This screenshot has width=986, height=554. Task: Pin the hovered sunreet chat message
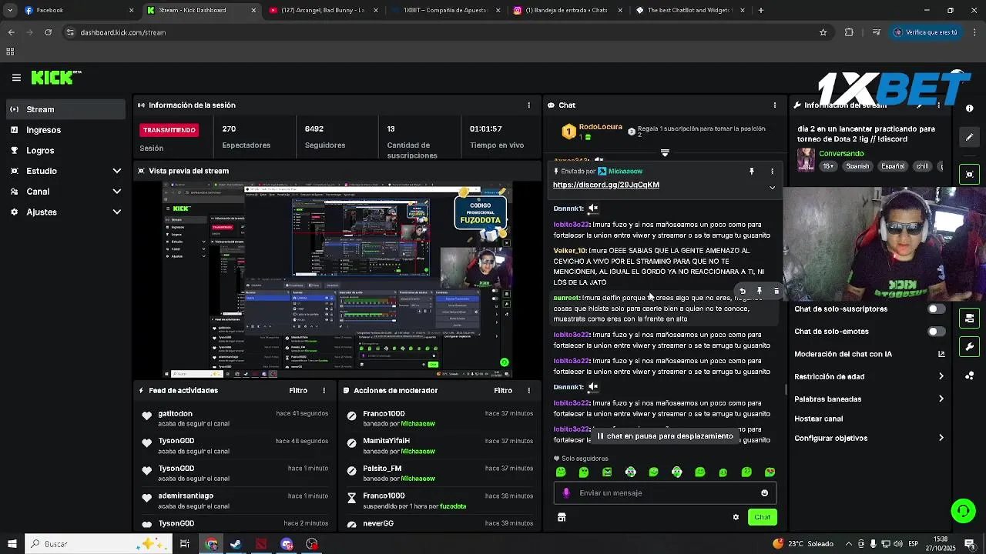pos(759,292)
